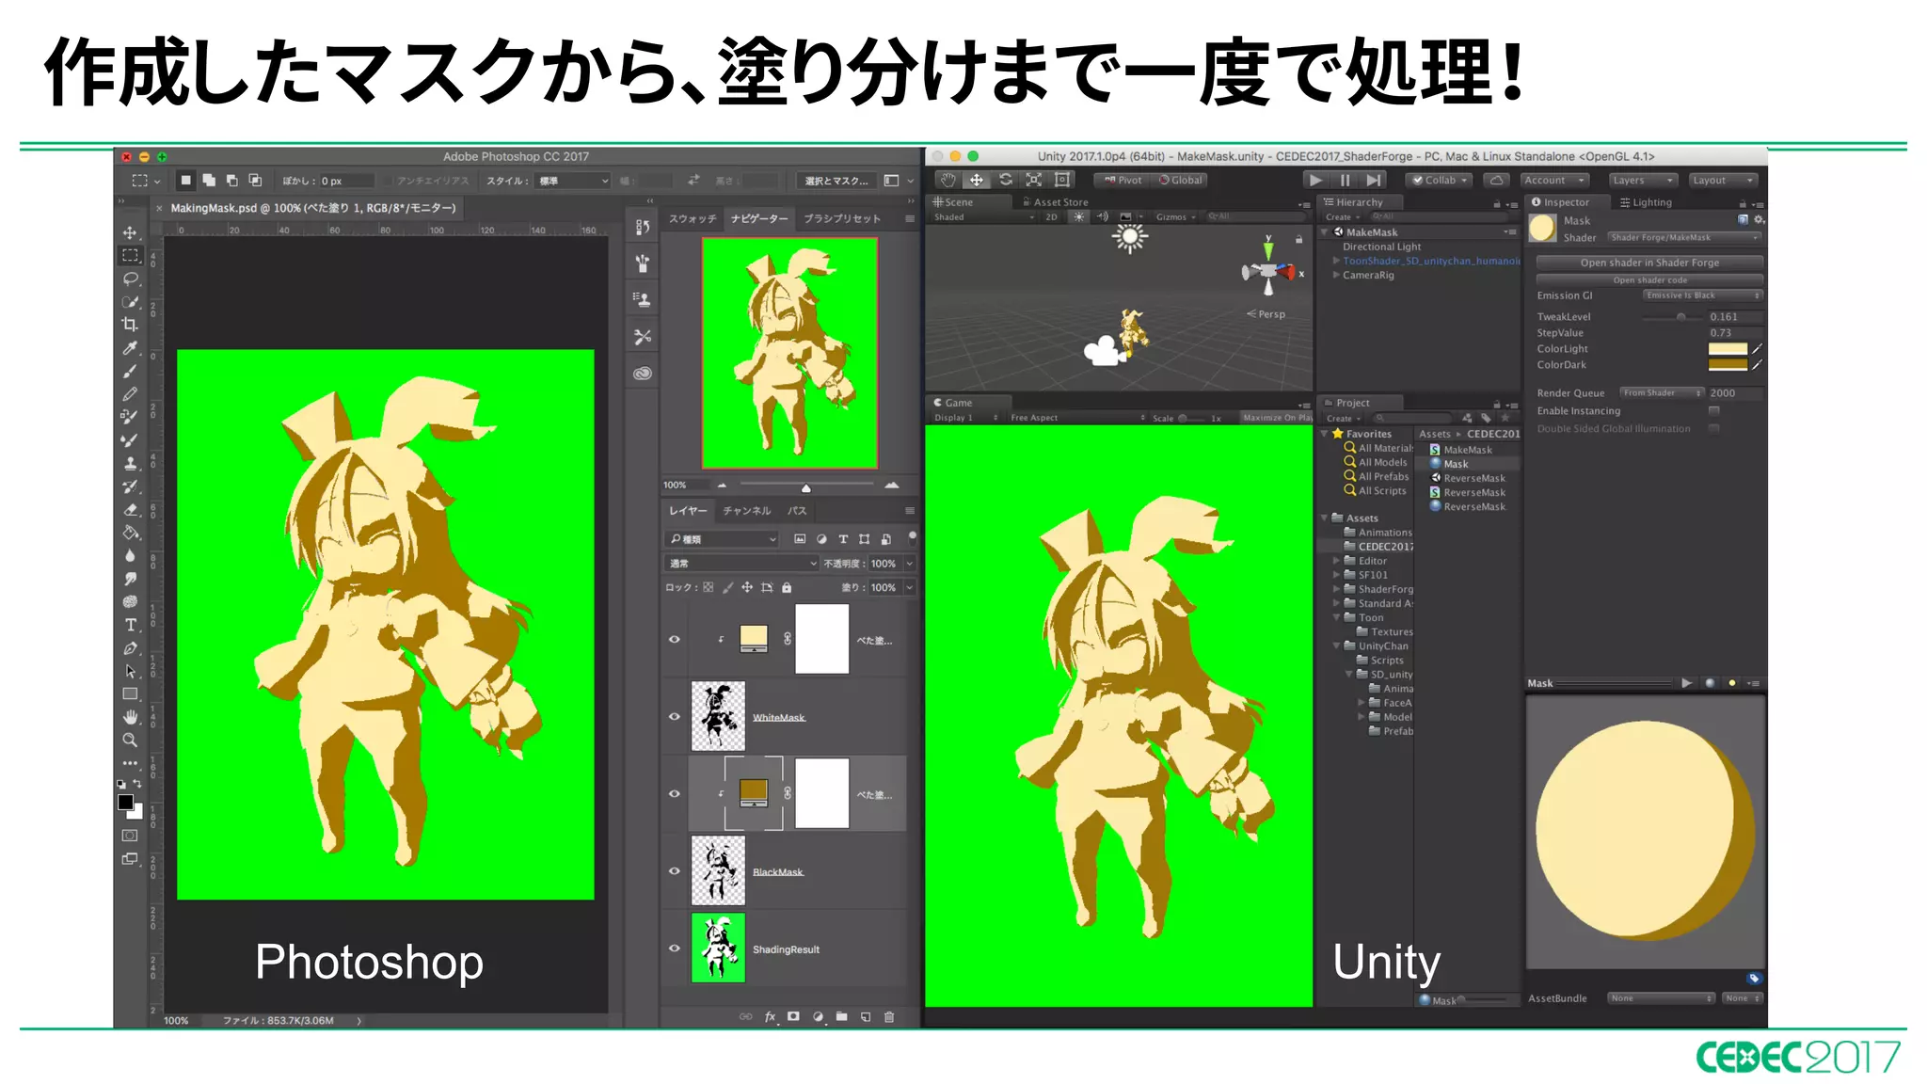This screenshot has height=1084, width=1927.
Task: Click the StepValue 0.73 input field
Action: pos(1734,333)
